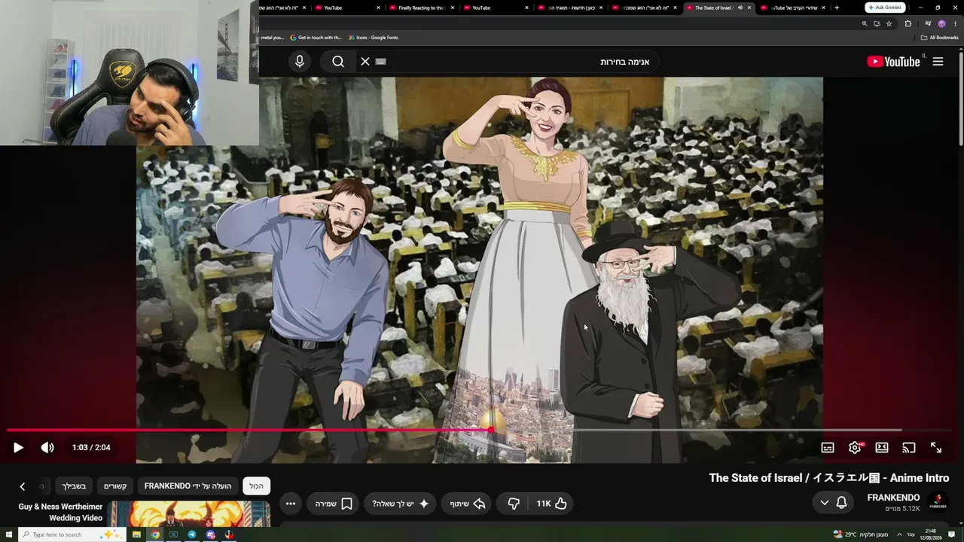Switch to 'The State of Israel' tab

712,8
